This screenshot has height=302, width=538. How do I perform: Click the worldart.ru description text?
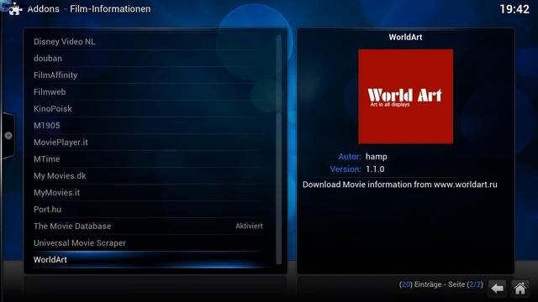coord(400,185)
